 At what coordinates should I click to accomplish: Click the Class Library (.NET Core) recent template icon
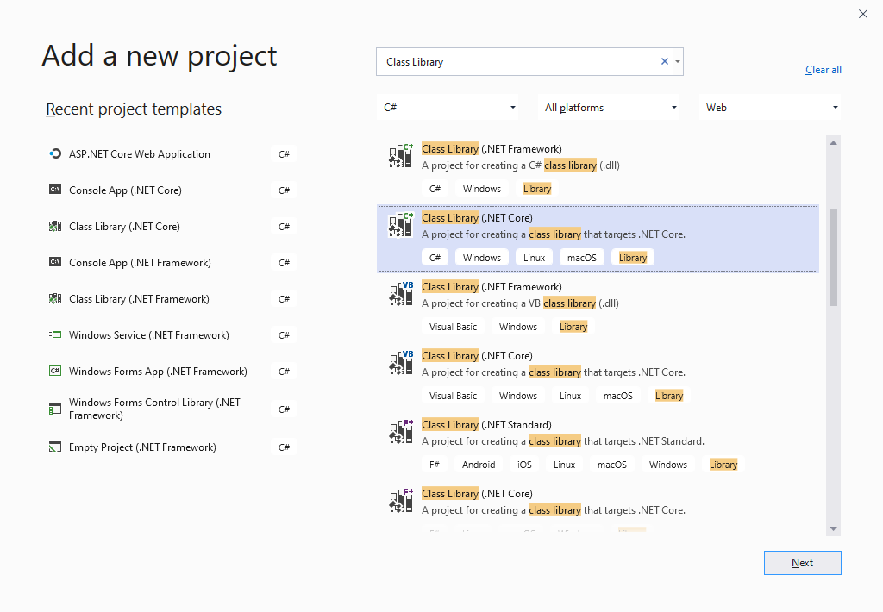click(x=54, y=227)
